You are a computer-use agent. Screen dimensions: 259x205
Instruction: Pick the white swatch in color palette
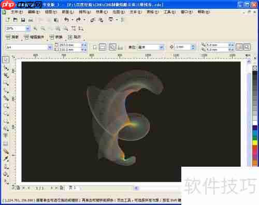[x=255, y=123]
